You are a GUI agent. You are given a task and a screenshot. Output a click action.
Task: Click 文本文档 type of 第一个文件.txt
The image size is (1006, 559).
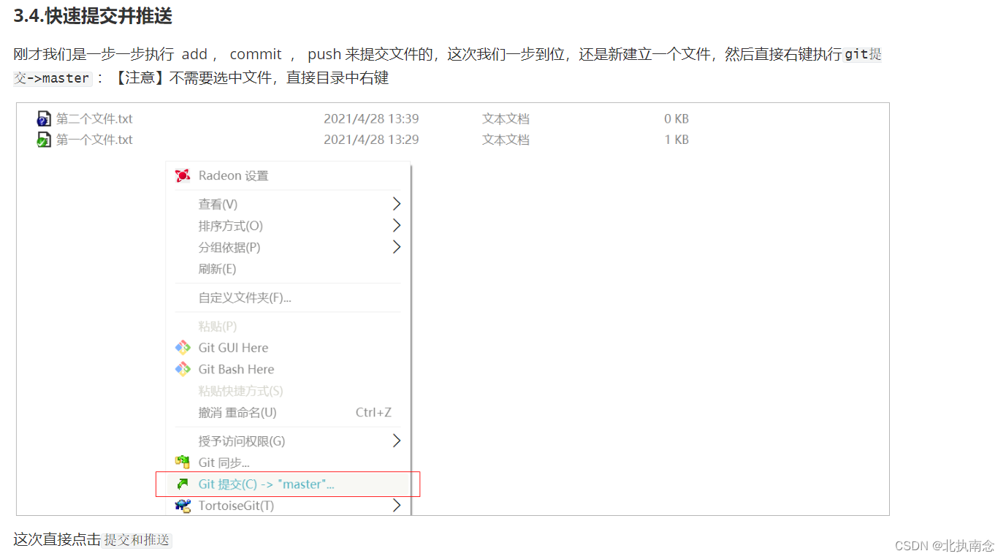click(506, 140)
